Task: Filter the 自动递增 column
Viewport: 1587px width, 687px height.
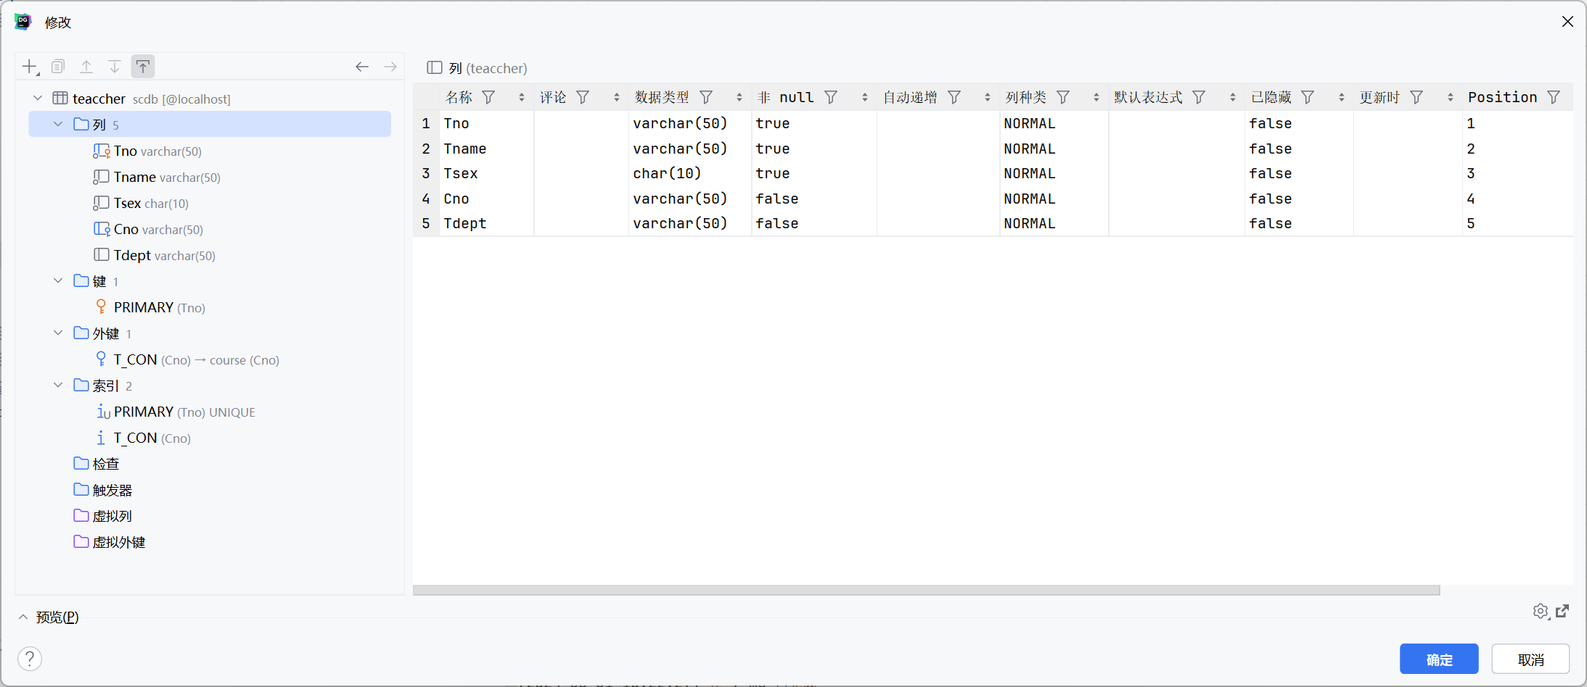Action: pyautogui.click(x=955, y=97)
